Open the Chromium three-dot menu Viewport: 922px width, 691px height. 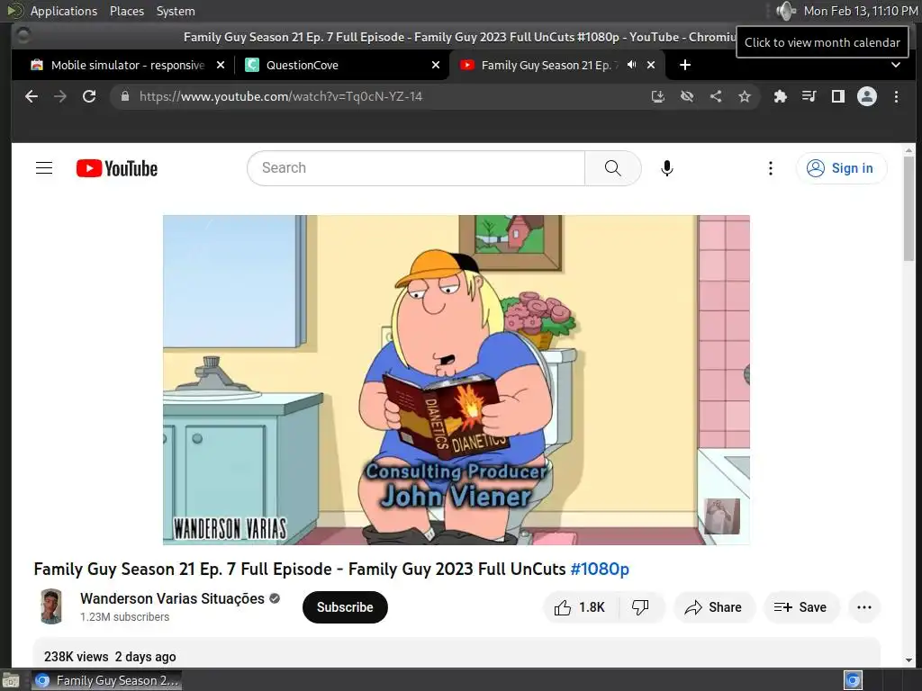click(x=896, y=96)
